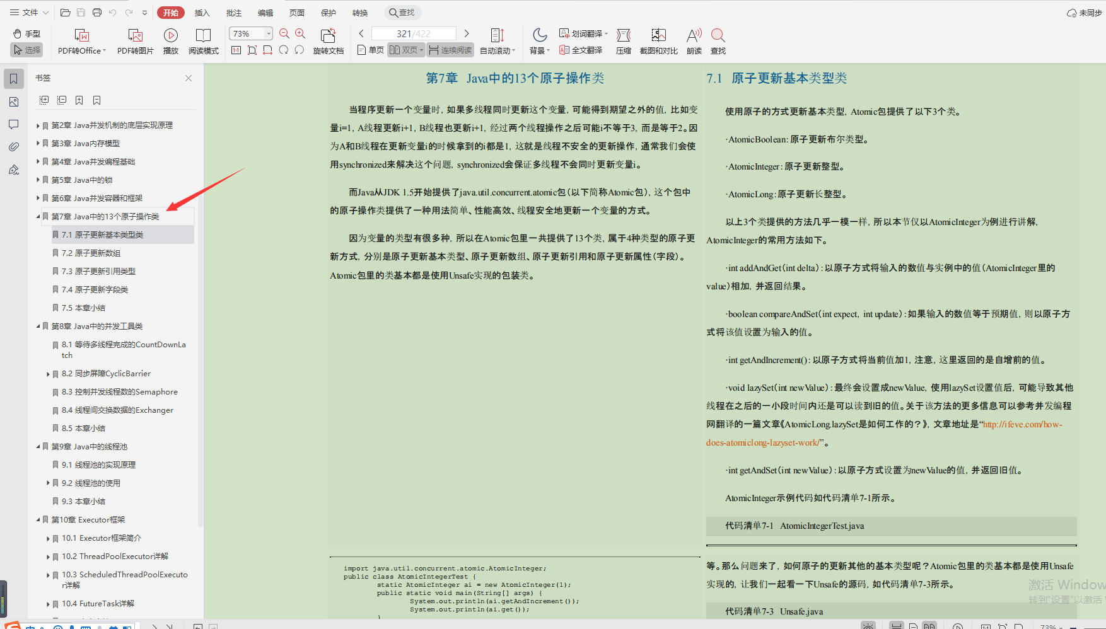Image resolution: width=1106 pixels, height=629 pixels.
Task: Click the open folder icon
Action: tap(65, 13)
